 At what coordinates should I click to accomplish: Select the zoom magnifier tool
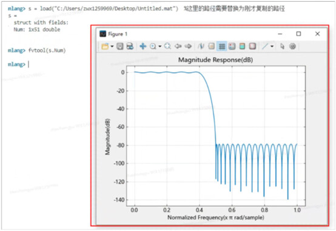coord(153,46)
